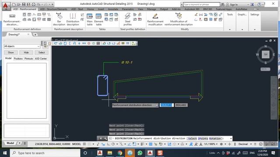
Task: Click the notification center icon in system tray
Action: 273,153
